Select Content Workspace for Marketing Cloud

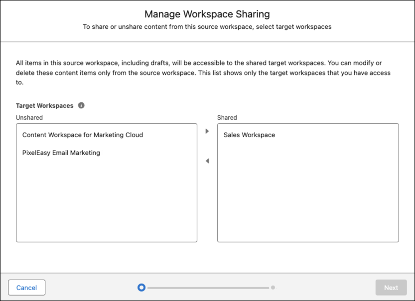[x=107, y=135]
